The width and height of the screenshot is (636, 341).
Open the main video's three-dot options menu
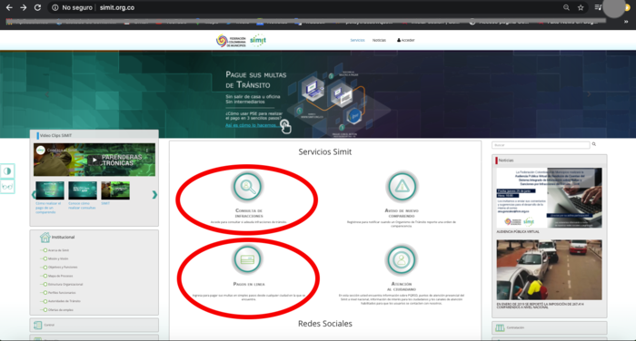click(147, 151)
